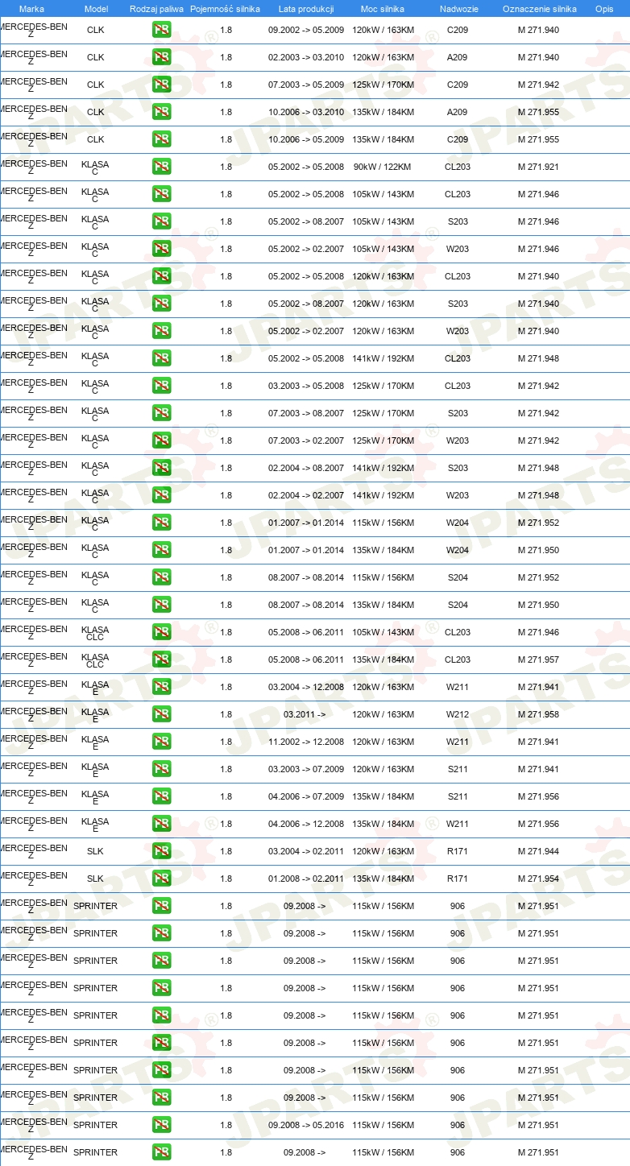This screenshot has width=630, height=1166.
Task: Click the R171 body cell in M 271.954 row
Action: [458, 879]
